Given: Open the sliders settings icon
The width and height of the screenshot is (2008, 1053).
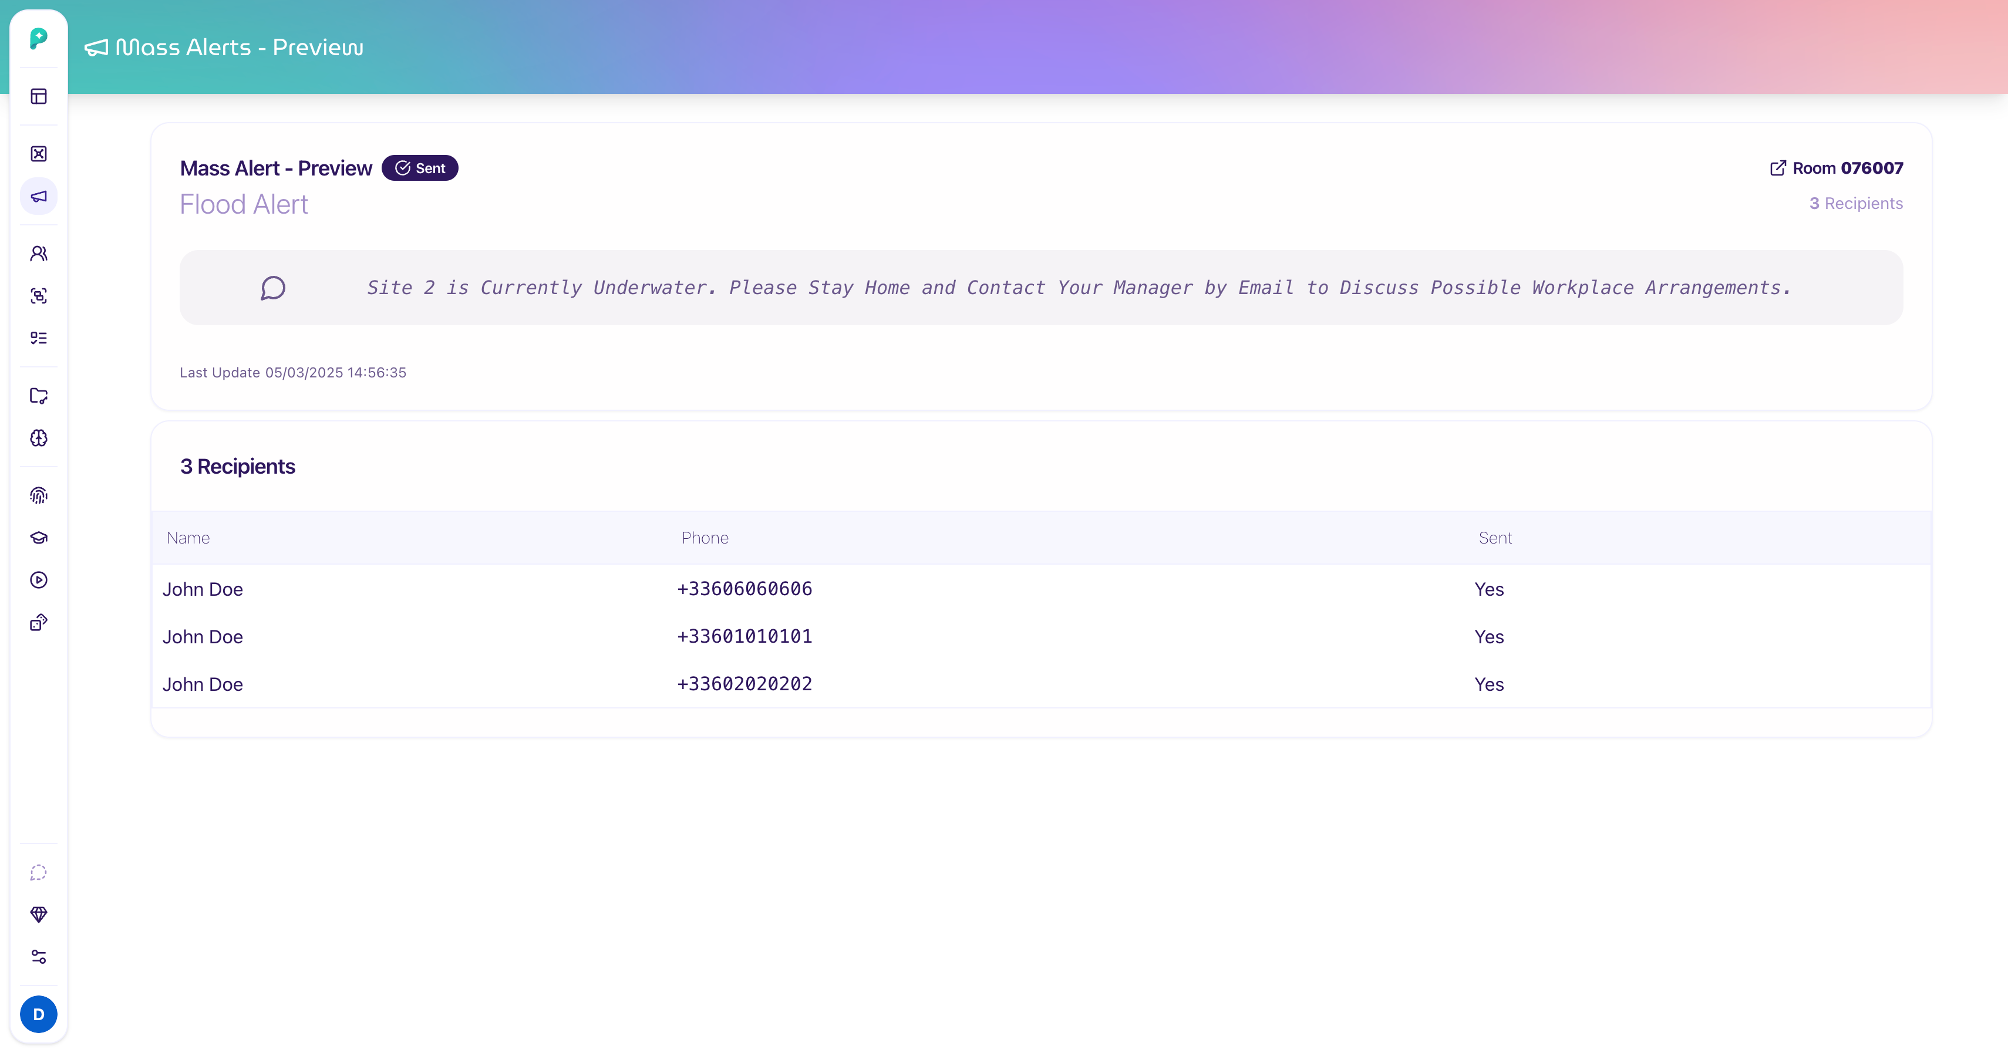Looking at the screenshot, I should 38,956.
